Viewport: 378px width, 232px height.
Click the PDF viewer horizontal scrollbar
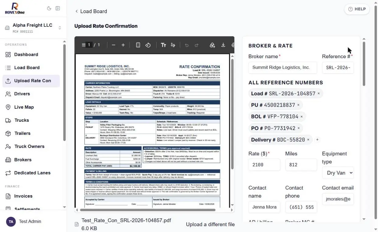click(x=147, y=210)
